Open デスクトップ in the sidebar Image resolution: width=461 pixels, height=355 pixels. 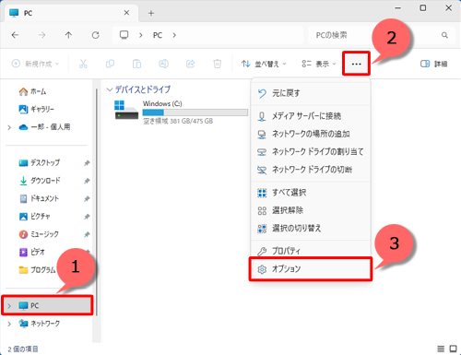pos(39,162)
